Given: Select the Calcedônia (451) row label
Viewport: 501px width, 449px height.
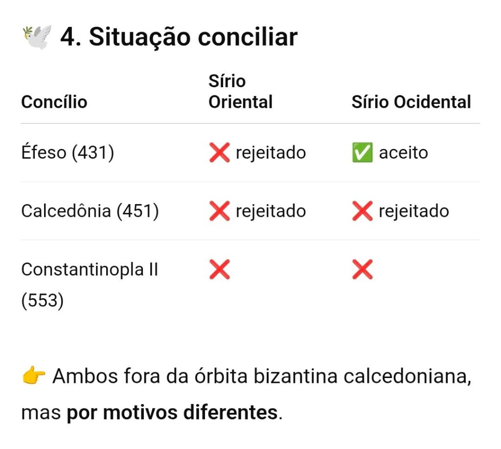Looking at the screenshot, I should [90, 211].
